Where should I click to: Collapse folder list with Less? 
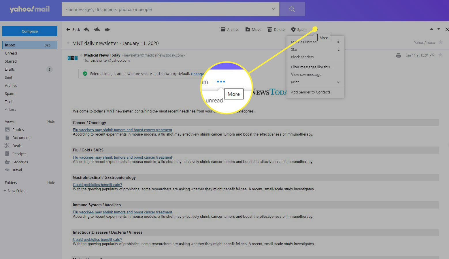tap(11, 109)
